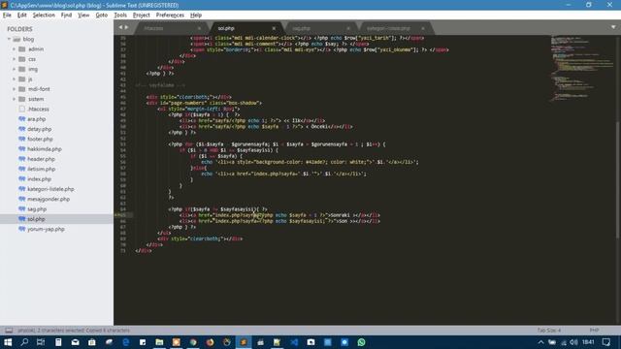Screen dimensions: 621x349
Task: Expand the js folder
Action: coord(14,79)
